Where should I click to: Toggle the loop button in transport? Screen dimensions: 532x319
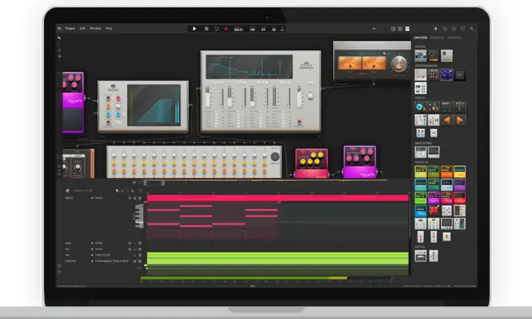pyautogui.click(x=216, y=28)
